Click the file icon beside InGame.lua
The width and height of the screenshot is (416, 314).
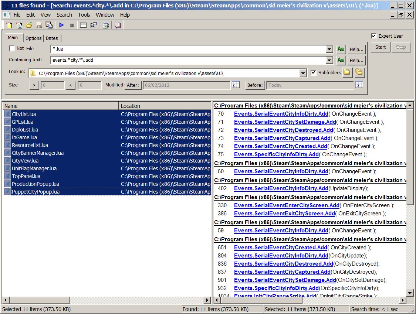(7, 137)
